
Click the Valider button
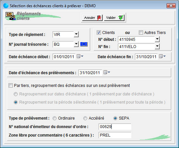click(x=114, y=18)
